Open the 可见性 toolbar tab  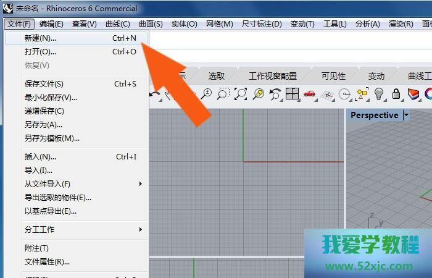(333, 76)
